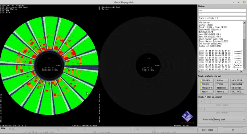The height and width of the screenshot is (134, 247).
Task: Click the 'MFM Sector' line in sector info
Action: (204, 23)
